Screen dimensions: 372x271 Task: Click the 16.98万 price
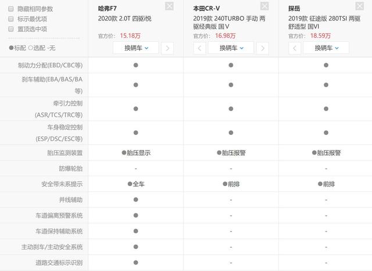pos(226,36)
